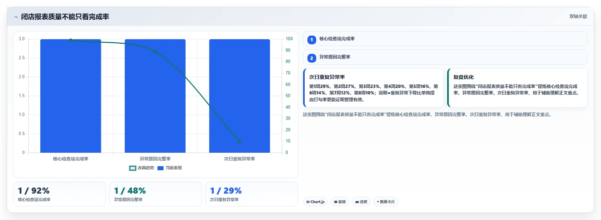The width and height of the screenshot is (601, 220).
Task: Click the 数据卡片 chip sparkle icon
Action: [378, 202]
